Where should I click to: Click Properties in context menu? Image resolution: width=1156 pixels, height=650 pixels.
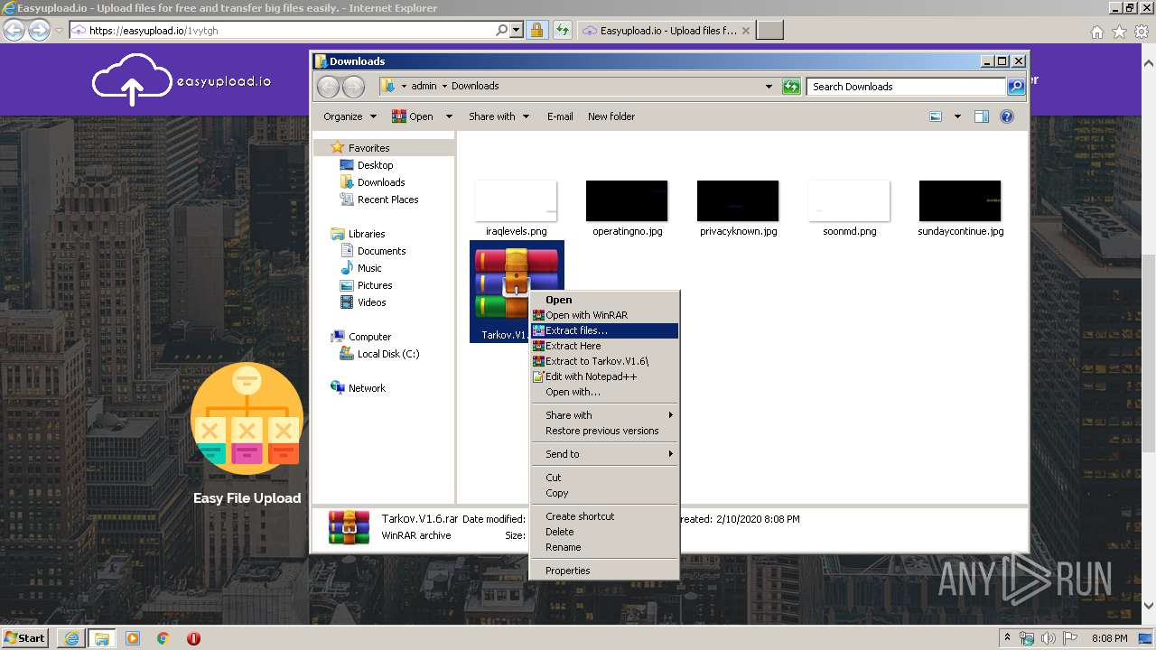point(603,571)
